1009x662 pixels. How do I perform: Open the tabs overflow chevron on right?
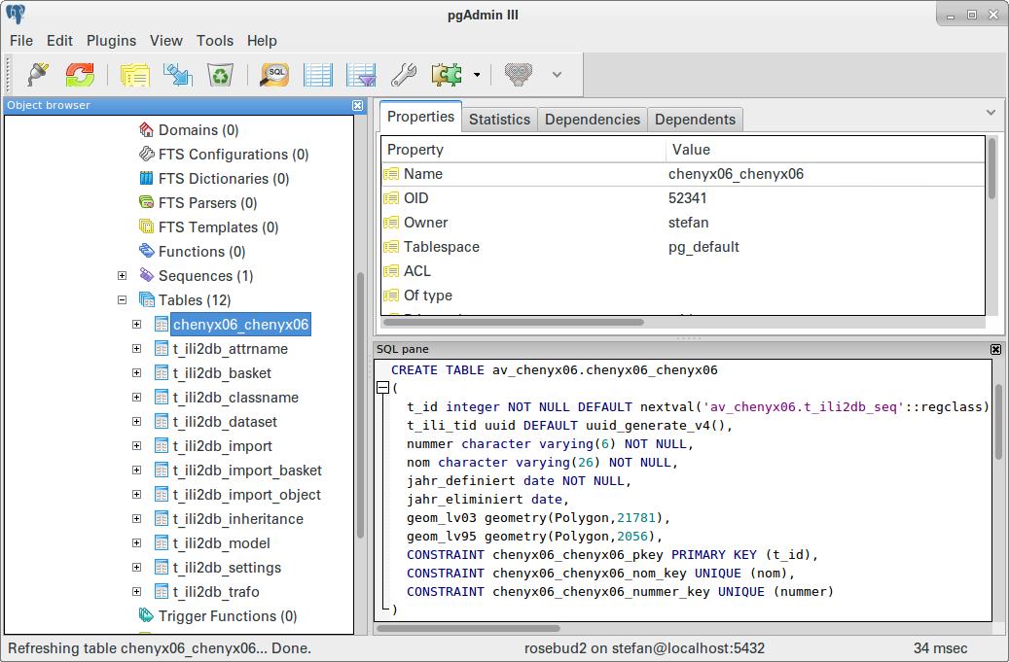(x=991, y=113)
